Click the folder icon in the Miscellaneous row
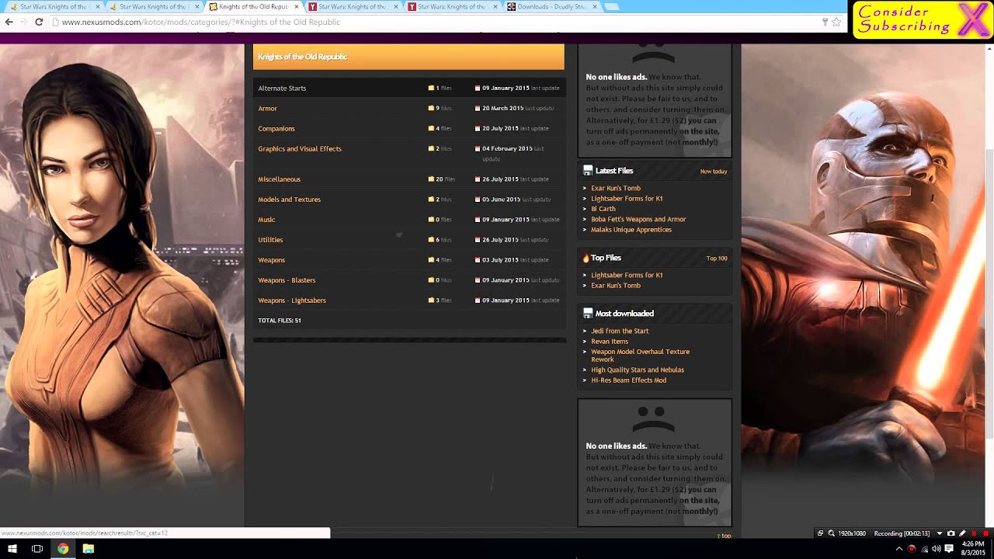This screenshot has height=559, width=994. coord(431,179)
